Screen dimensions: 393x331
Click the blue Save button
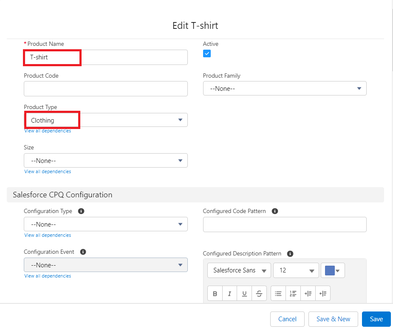(x=376, y=319)
